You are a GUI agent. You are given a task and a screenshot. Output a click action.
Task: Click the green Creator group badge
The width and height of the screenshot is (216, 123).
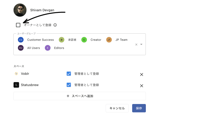84,40
